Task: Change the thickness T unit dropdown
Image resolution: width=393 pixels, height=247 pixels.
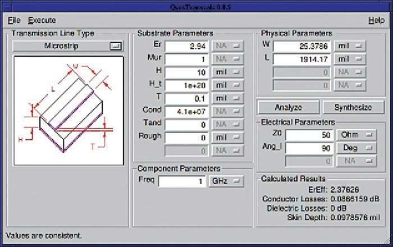Action: [x=227, y=98]
